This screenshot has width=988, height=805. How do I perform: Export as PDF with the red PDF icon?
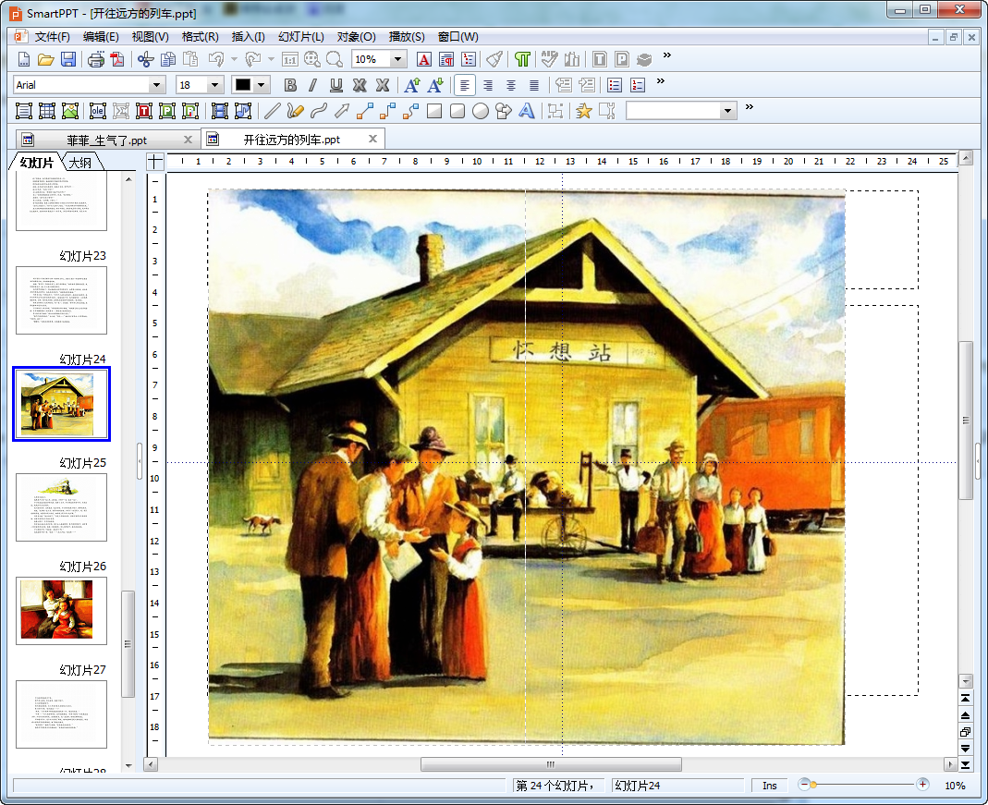click(117, 59)
